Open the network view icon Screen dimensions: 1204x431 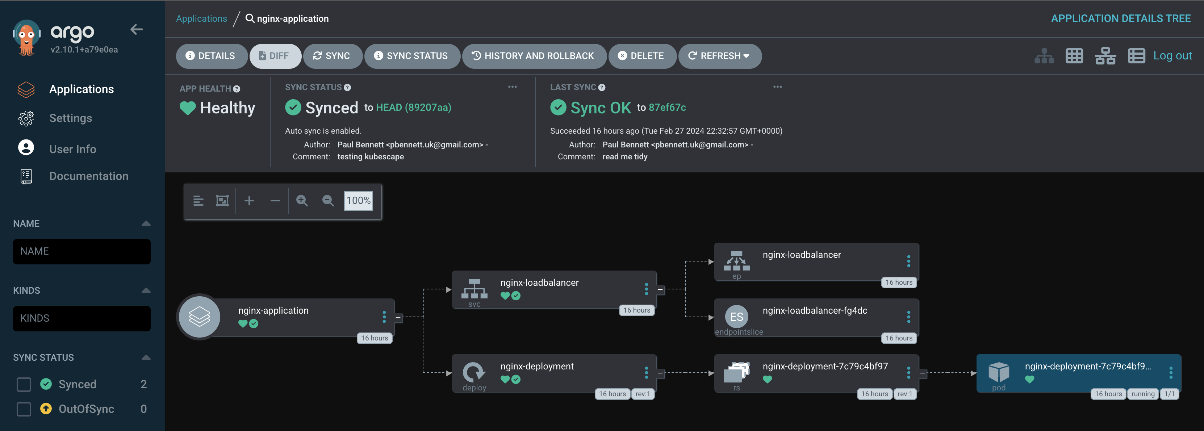tap(1105, 56)
